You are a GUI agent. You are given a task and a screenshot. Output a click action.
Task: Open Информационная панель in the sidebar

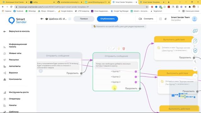point(18,45)
